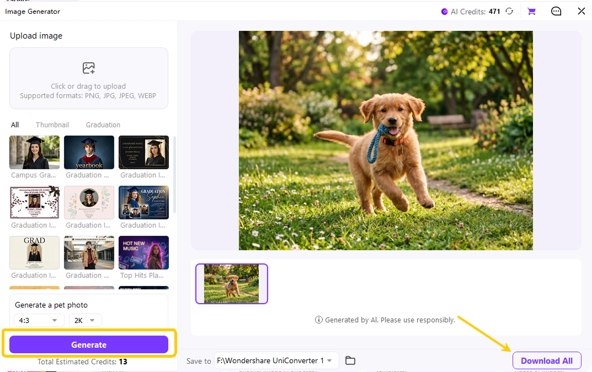Pick the burgundy floral graduation template
The width and height of the screenshot is (592, 372).
tap(34, 203)
